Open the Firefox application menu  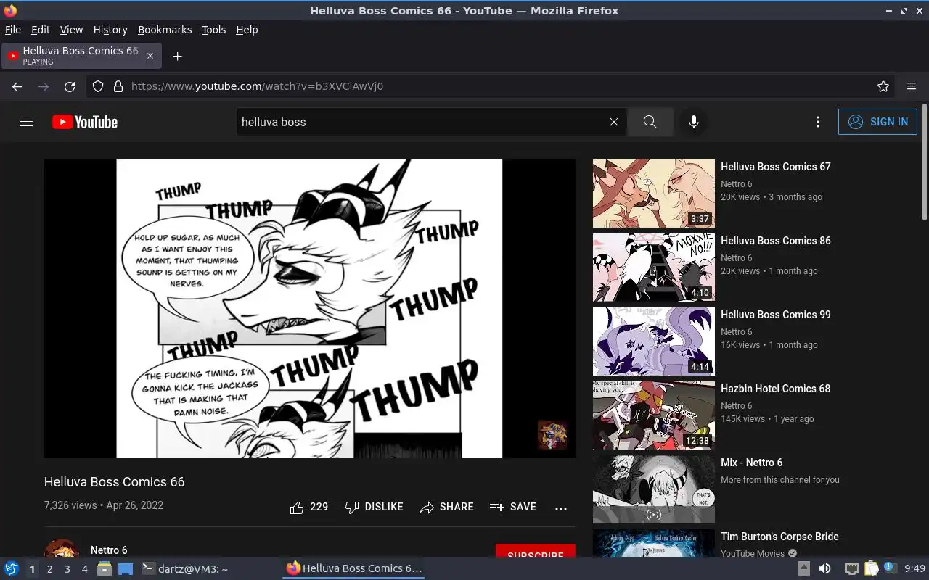(x=912, y=86)
